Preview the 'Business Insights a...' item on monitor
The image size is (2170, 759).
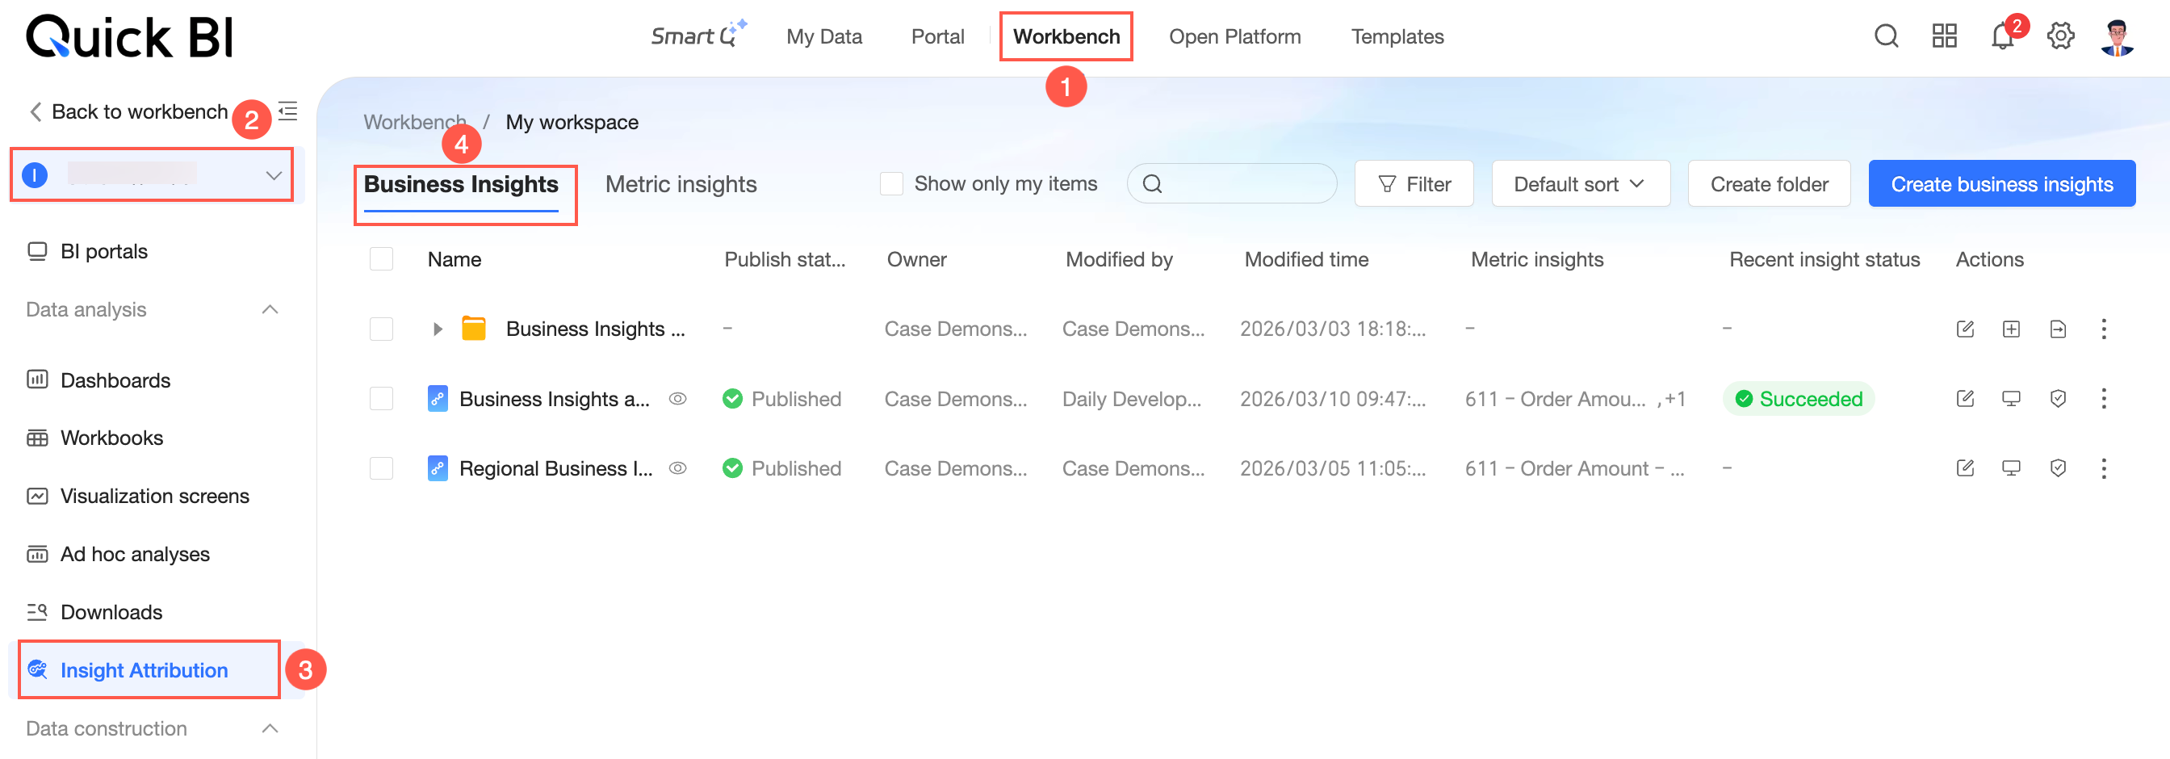coord(2012,398)
